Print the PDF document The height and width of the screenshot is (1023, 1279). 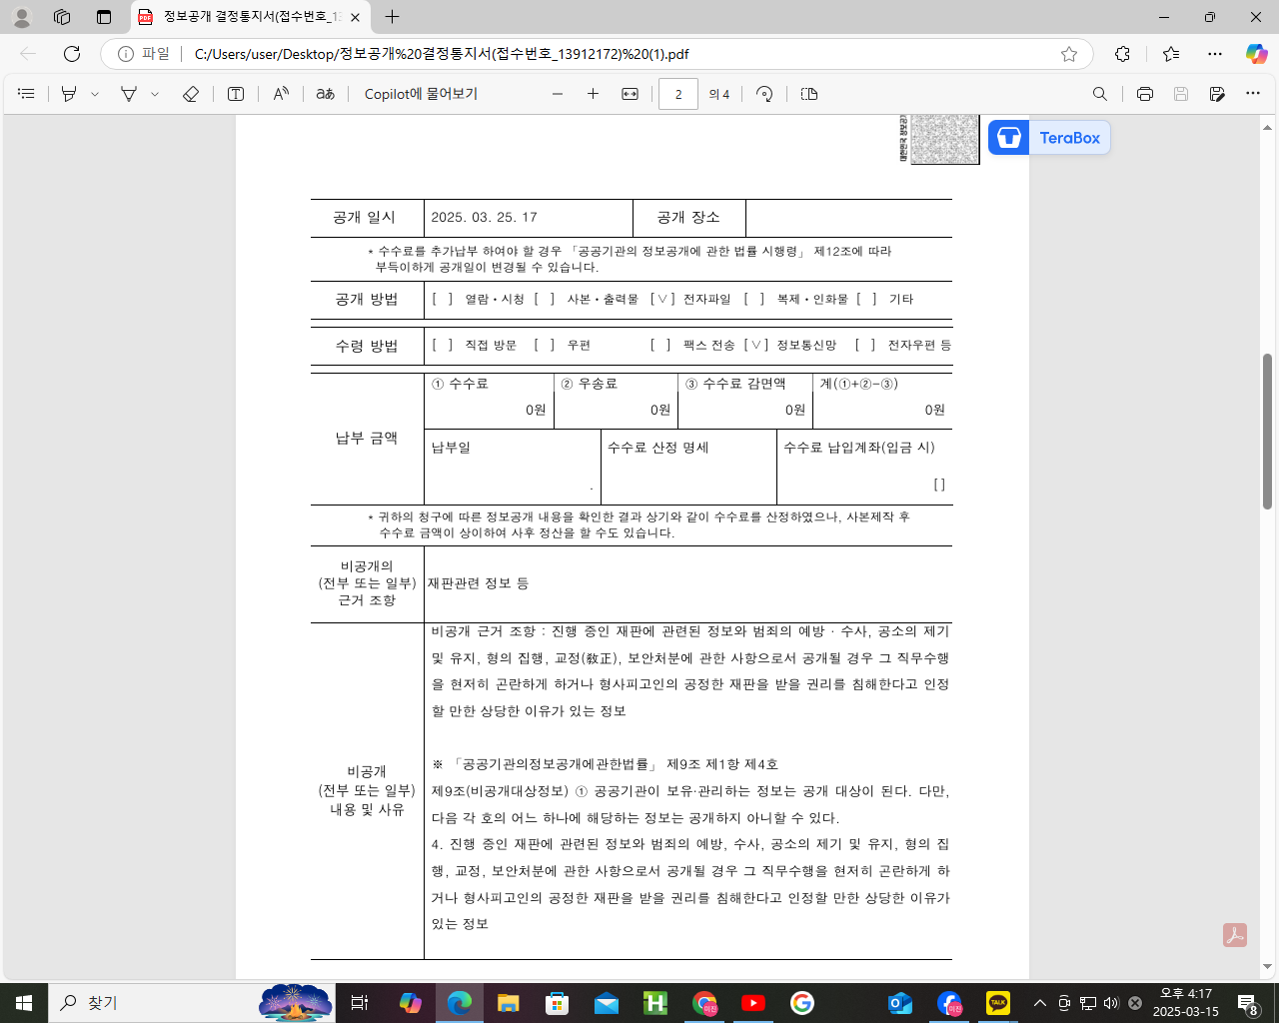(1144, 93)
